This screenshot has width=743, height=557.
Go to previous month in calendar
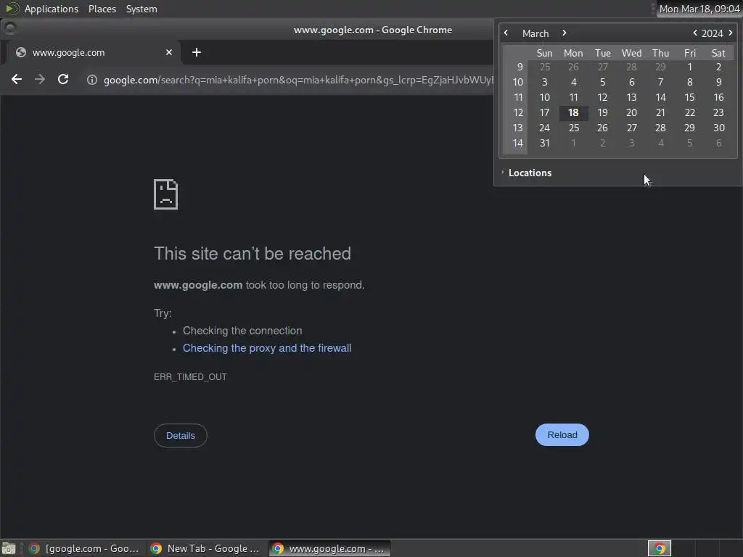[506, 33]
